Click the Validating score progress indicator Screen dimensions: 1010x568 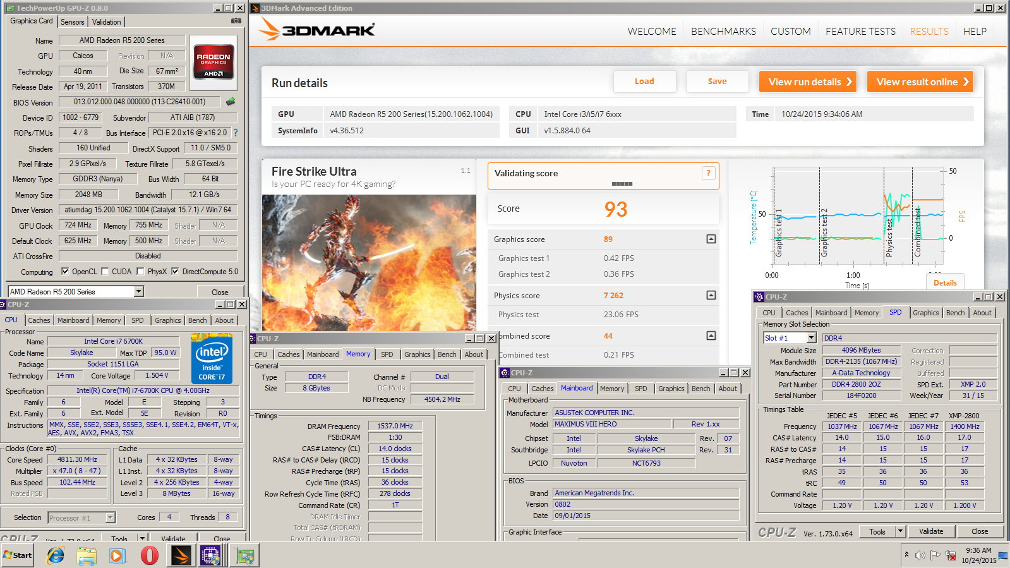click(622, 184)
